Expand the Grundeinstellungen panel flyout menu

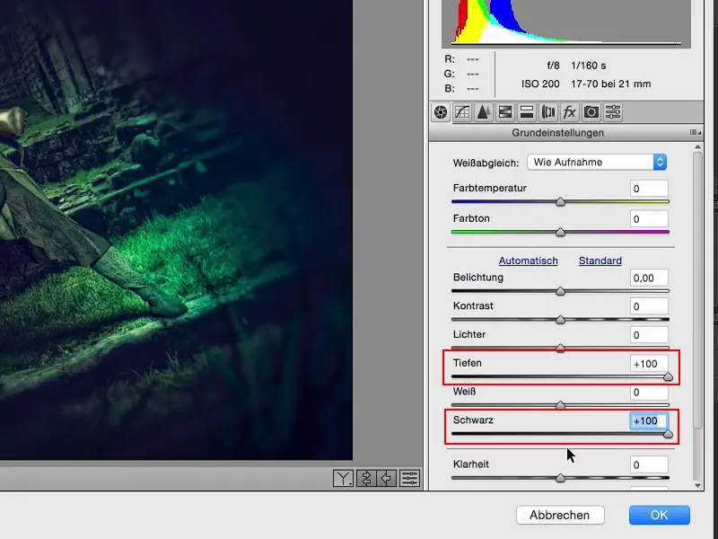(694, 133)
